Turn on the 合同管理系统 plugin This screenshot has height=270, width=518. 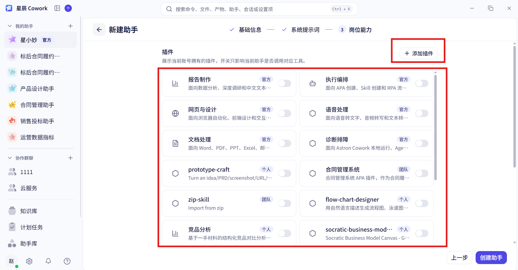coord(422,174)
